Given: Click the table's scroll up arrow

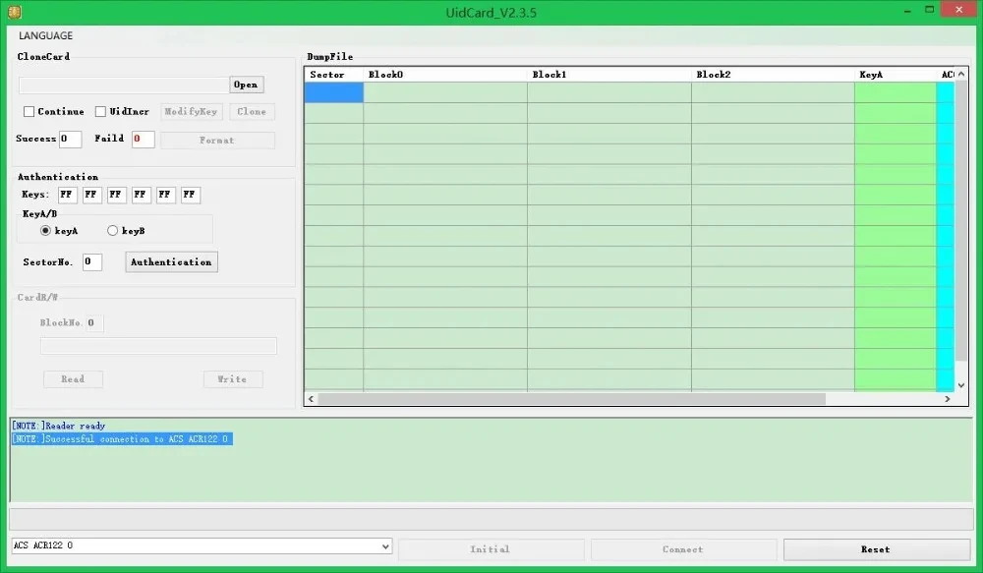Looking at the screenshot, I should (x=961, y=75).
